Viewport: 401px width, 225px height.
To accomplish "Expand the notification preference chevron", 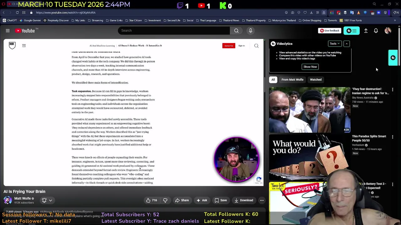I will [x=50, y=200].
